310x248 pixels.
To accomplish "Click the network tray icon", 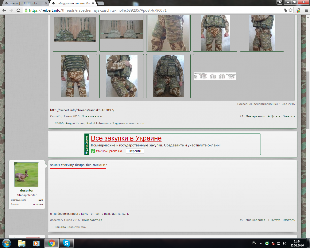I will (278, 243).
